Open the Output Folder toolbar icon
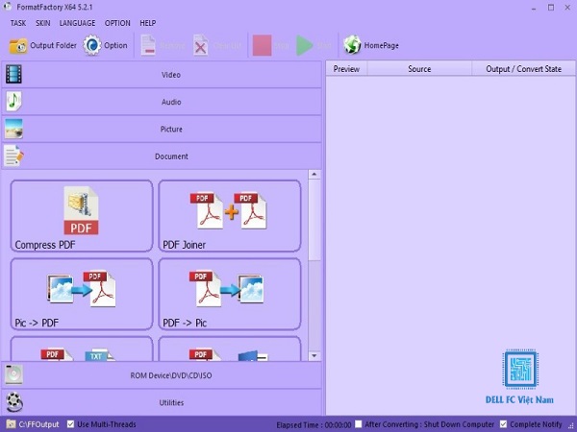The image size is (577, 432). click(18, 46)
